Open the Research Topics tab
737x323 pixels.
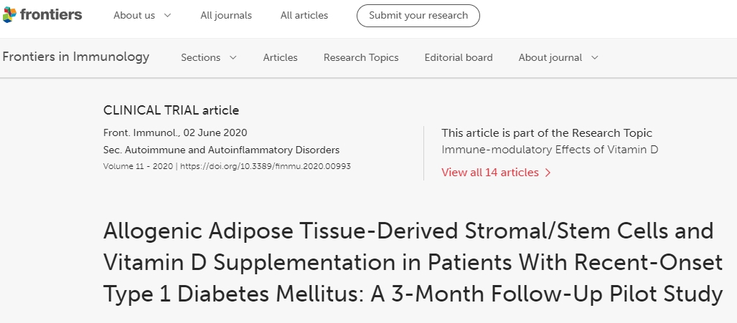point(361,58)
